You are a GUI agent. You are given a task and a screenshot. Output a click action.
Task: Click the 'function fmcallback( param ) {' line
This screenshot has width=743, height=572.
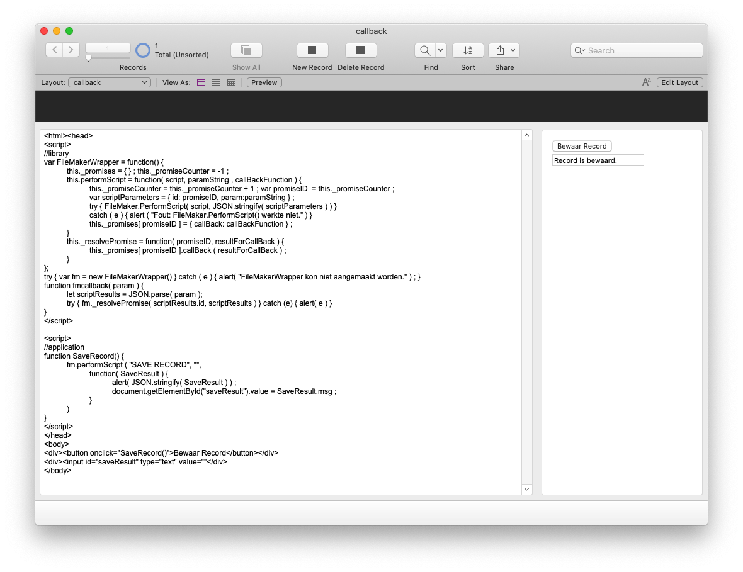point(94,286)
